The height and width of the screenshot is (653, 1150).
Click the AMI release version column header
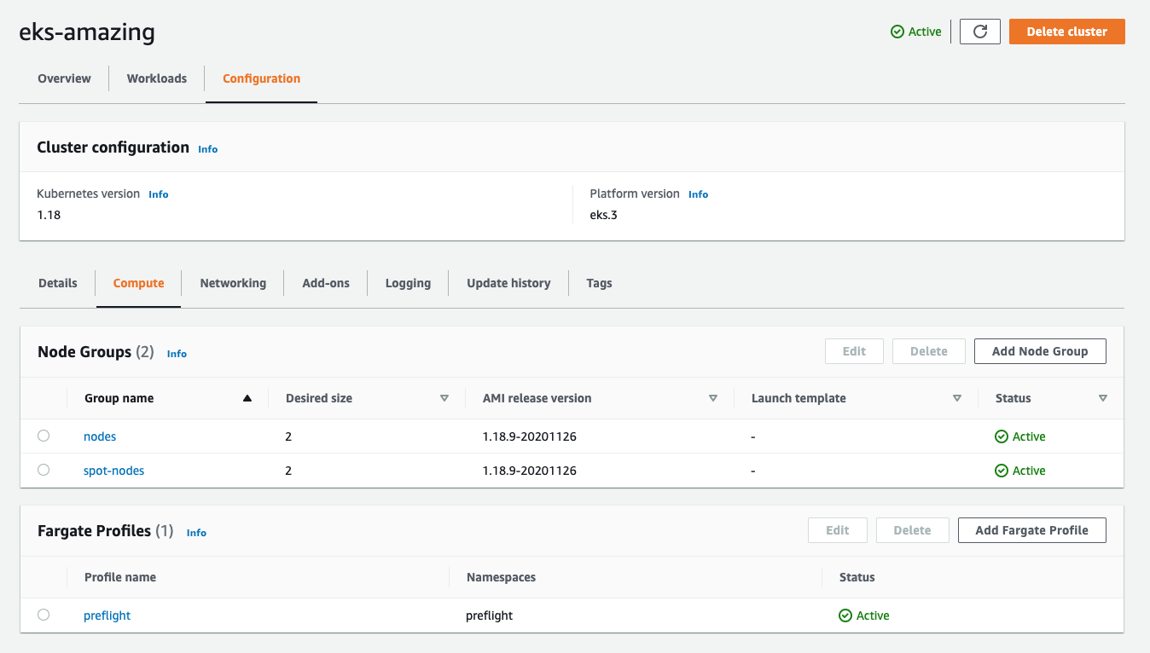[x=537, y=398]
